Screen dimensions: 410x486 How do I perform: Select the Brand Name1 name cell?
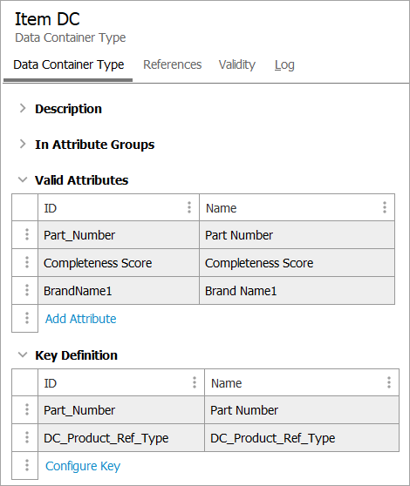[297, 291]
